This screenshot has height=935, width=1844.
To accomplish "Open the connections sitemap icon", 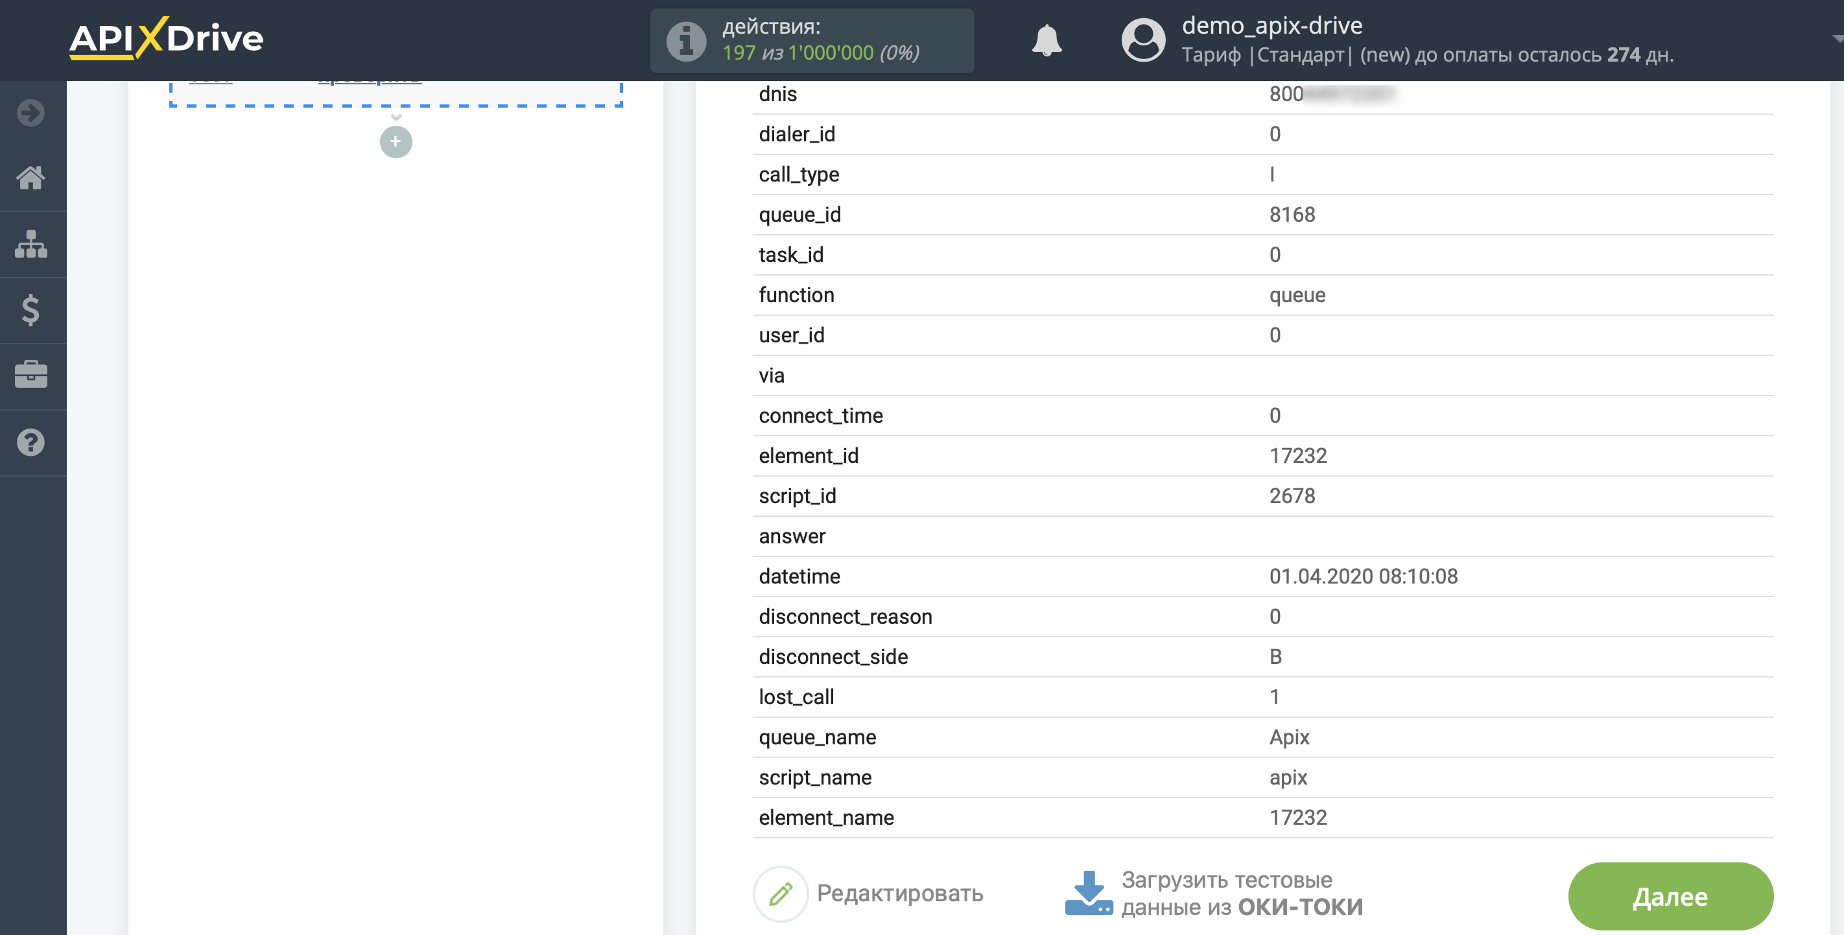I will [30, 244].
